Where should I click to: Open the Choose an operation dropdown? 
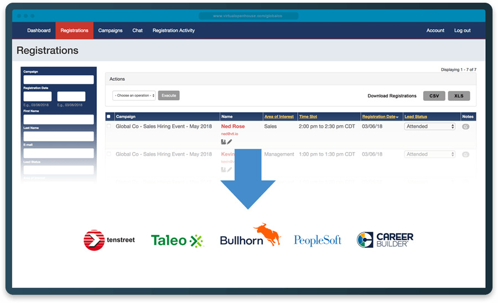point(134,96)
